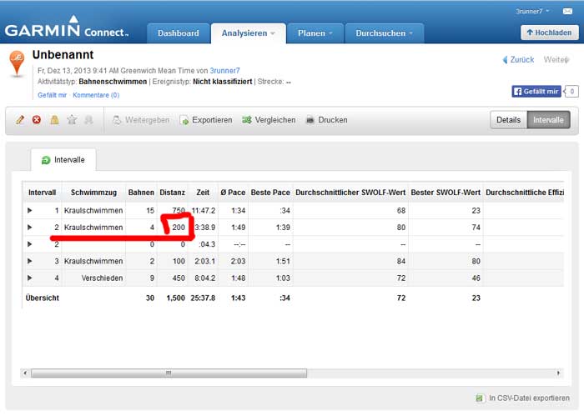Click the Garmin Connect logo
Screen dimensions: 584x416
pos(66,28)
